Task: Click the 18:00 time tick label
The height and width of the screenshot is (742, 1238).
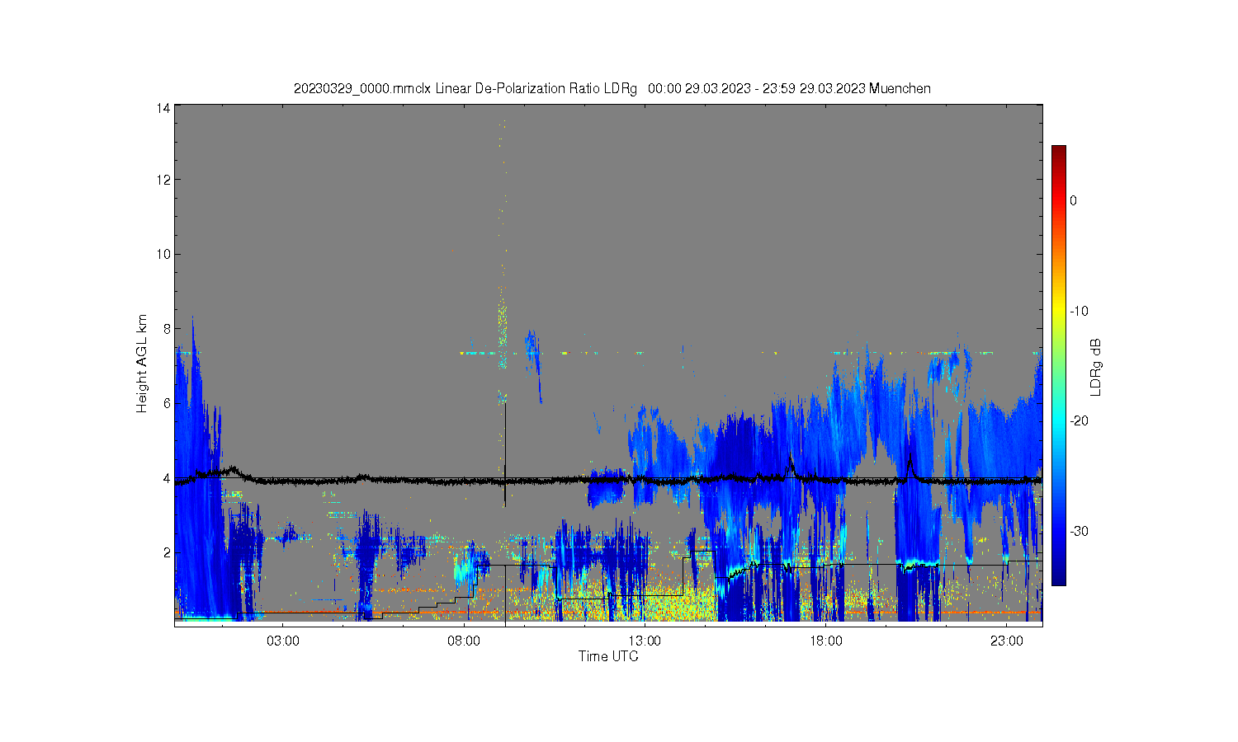Action: (x=825, y=641)
